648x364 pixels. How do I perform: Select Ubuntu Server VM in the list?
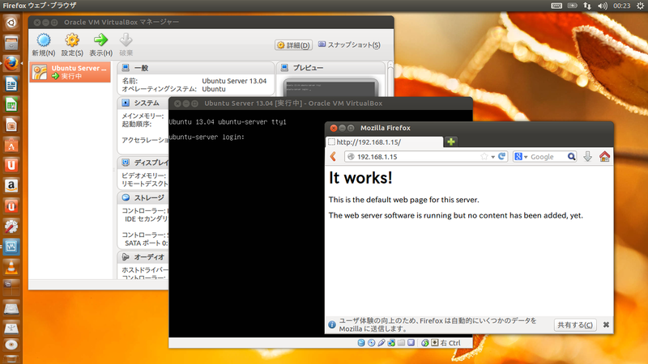70,72
